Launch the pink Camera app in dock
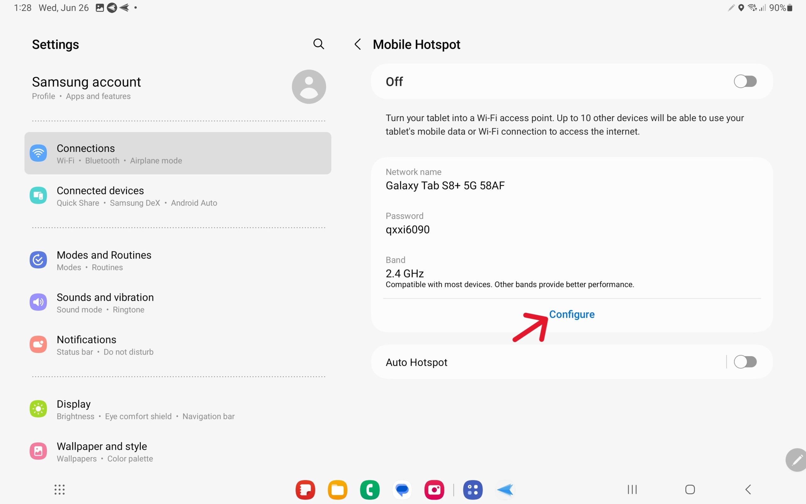 434,490
